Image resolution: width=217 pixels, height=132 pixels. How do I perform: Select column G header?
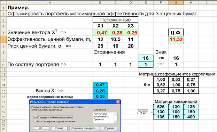click(176, 2)
